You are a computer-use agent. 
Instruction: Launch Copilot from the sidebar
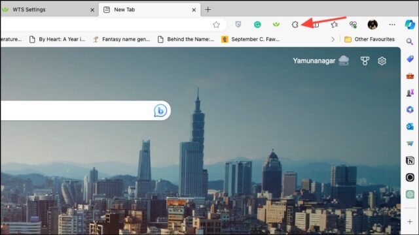[410, 25]
